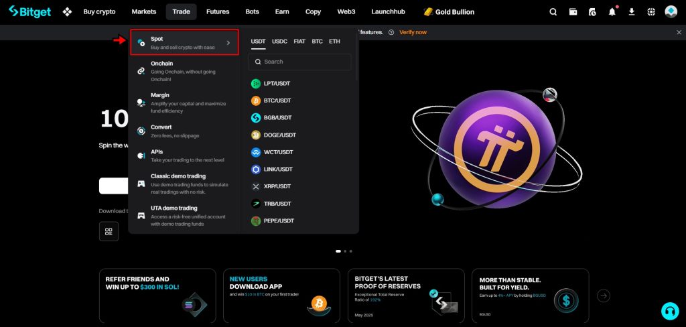Open the New Users Download App card
This screenshot has height=327, width=686.
click(x=281, y=296)
